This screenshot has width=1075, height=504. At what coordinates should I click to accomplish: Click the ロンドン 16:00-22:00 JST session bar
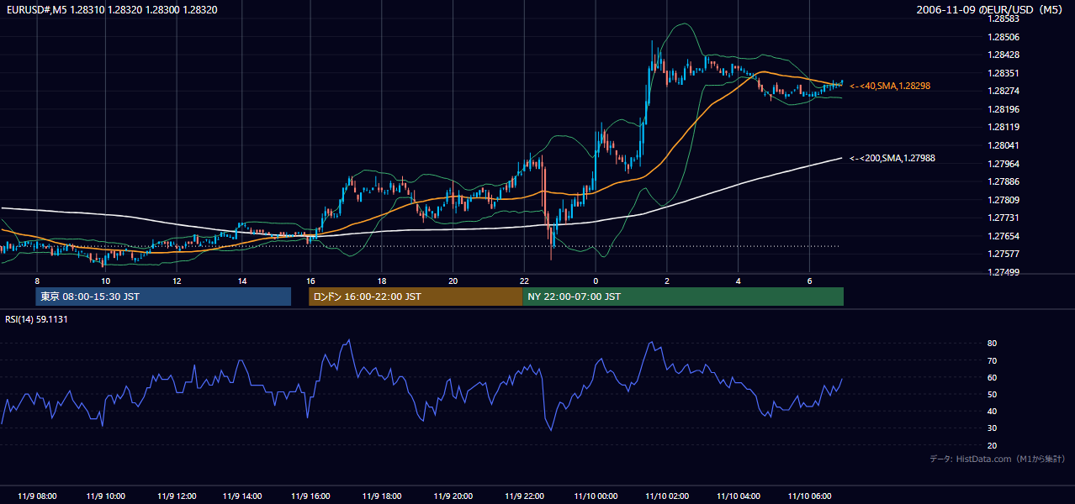(416, 297)
